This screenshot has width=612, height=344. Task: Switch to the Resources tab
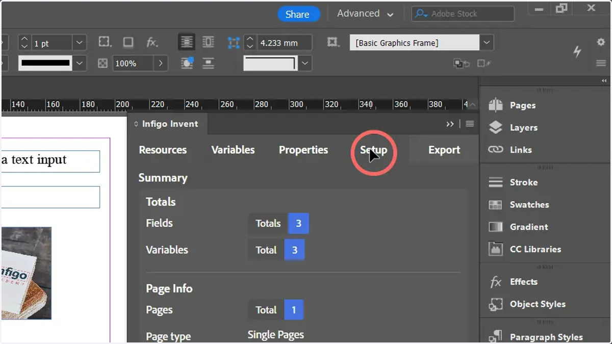coord(163,150)
